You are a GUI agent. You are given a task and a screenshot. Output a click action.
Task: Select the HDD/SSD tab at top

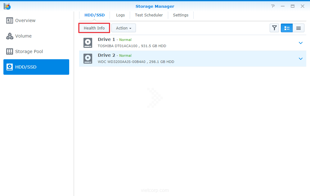(x=95, y=15)
